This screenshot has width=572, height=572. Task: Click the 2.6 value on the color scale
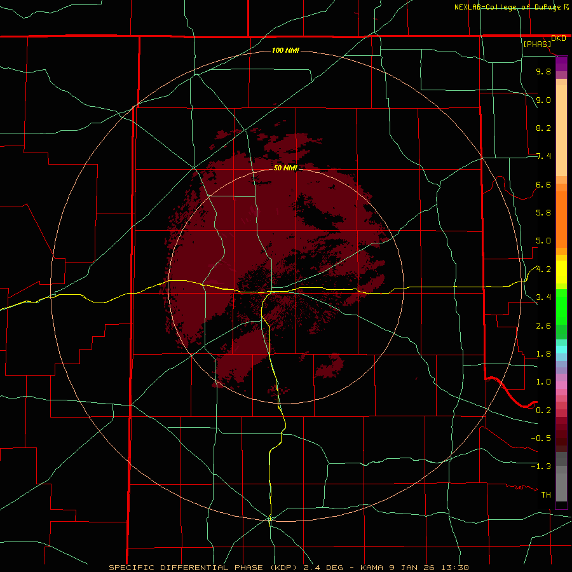tap(543, 326)
